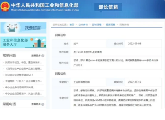Click reply department 工业和信息化部 value
The width and height of the screenshot is (165, 120).
tap(82, 82)
